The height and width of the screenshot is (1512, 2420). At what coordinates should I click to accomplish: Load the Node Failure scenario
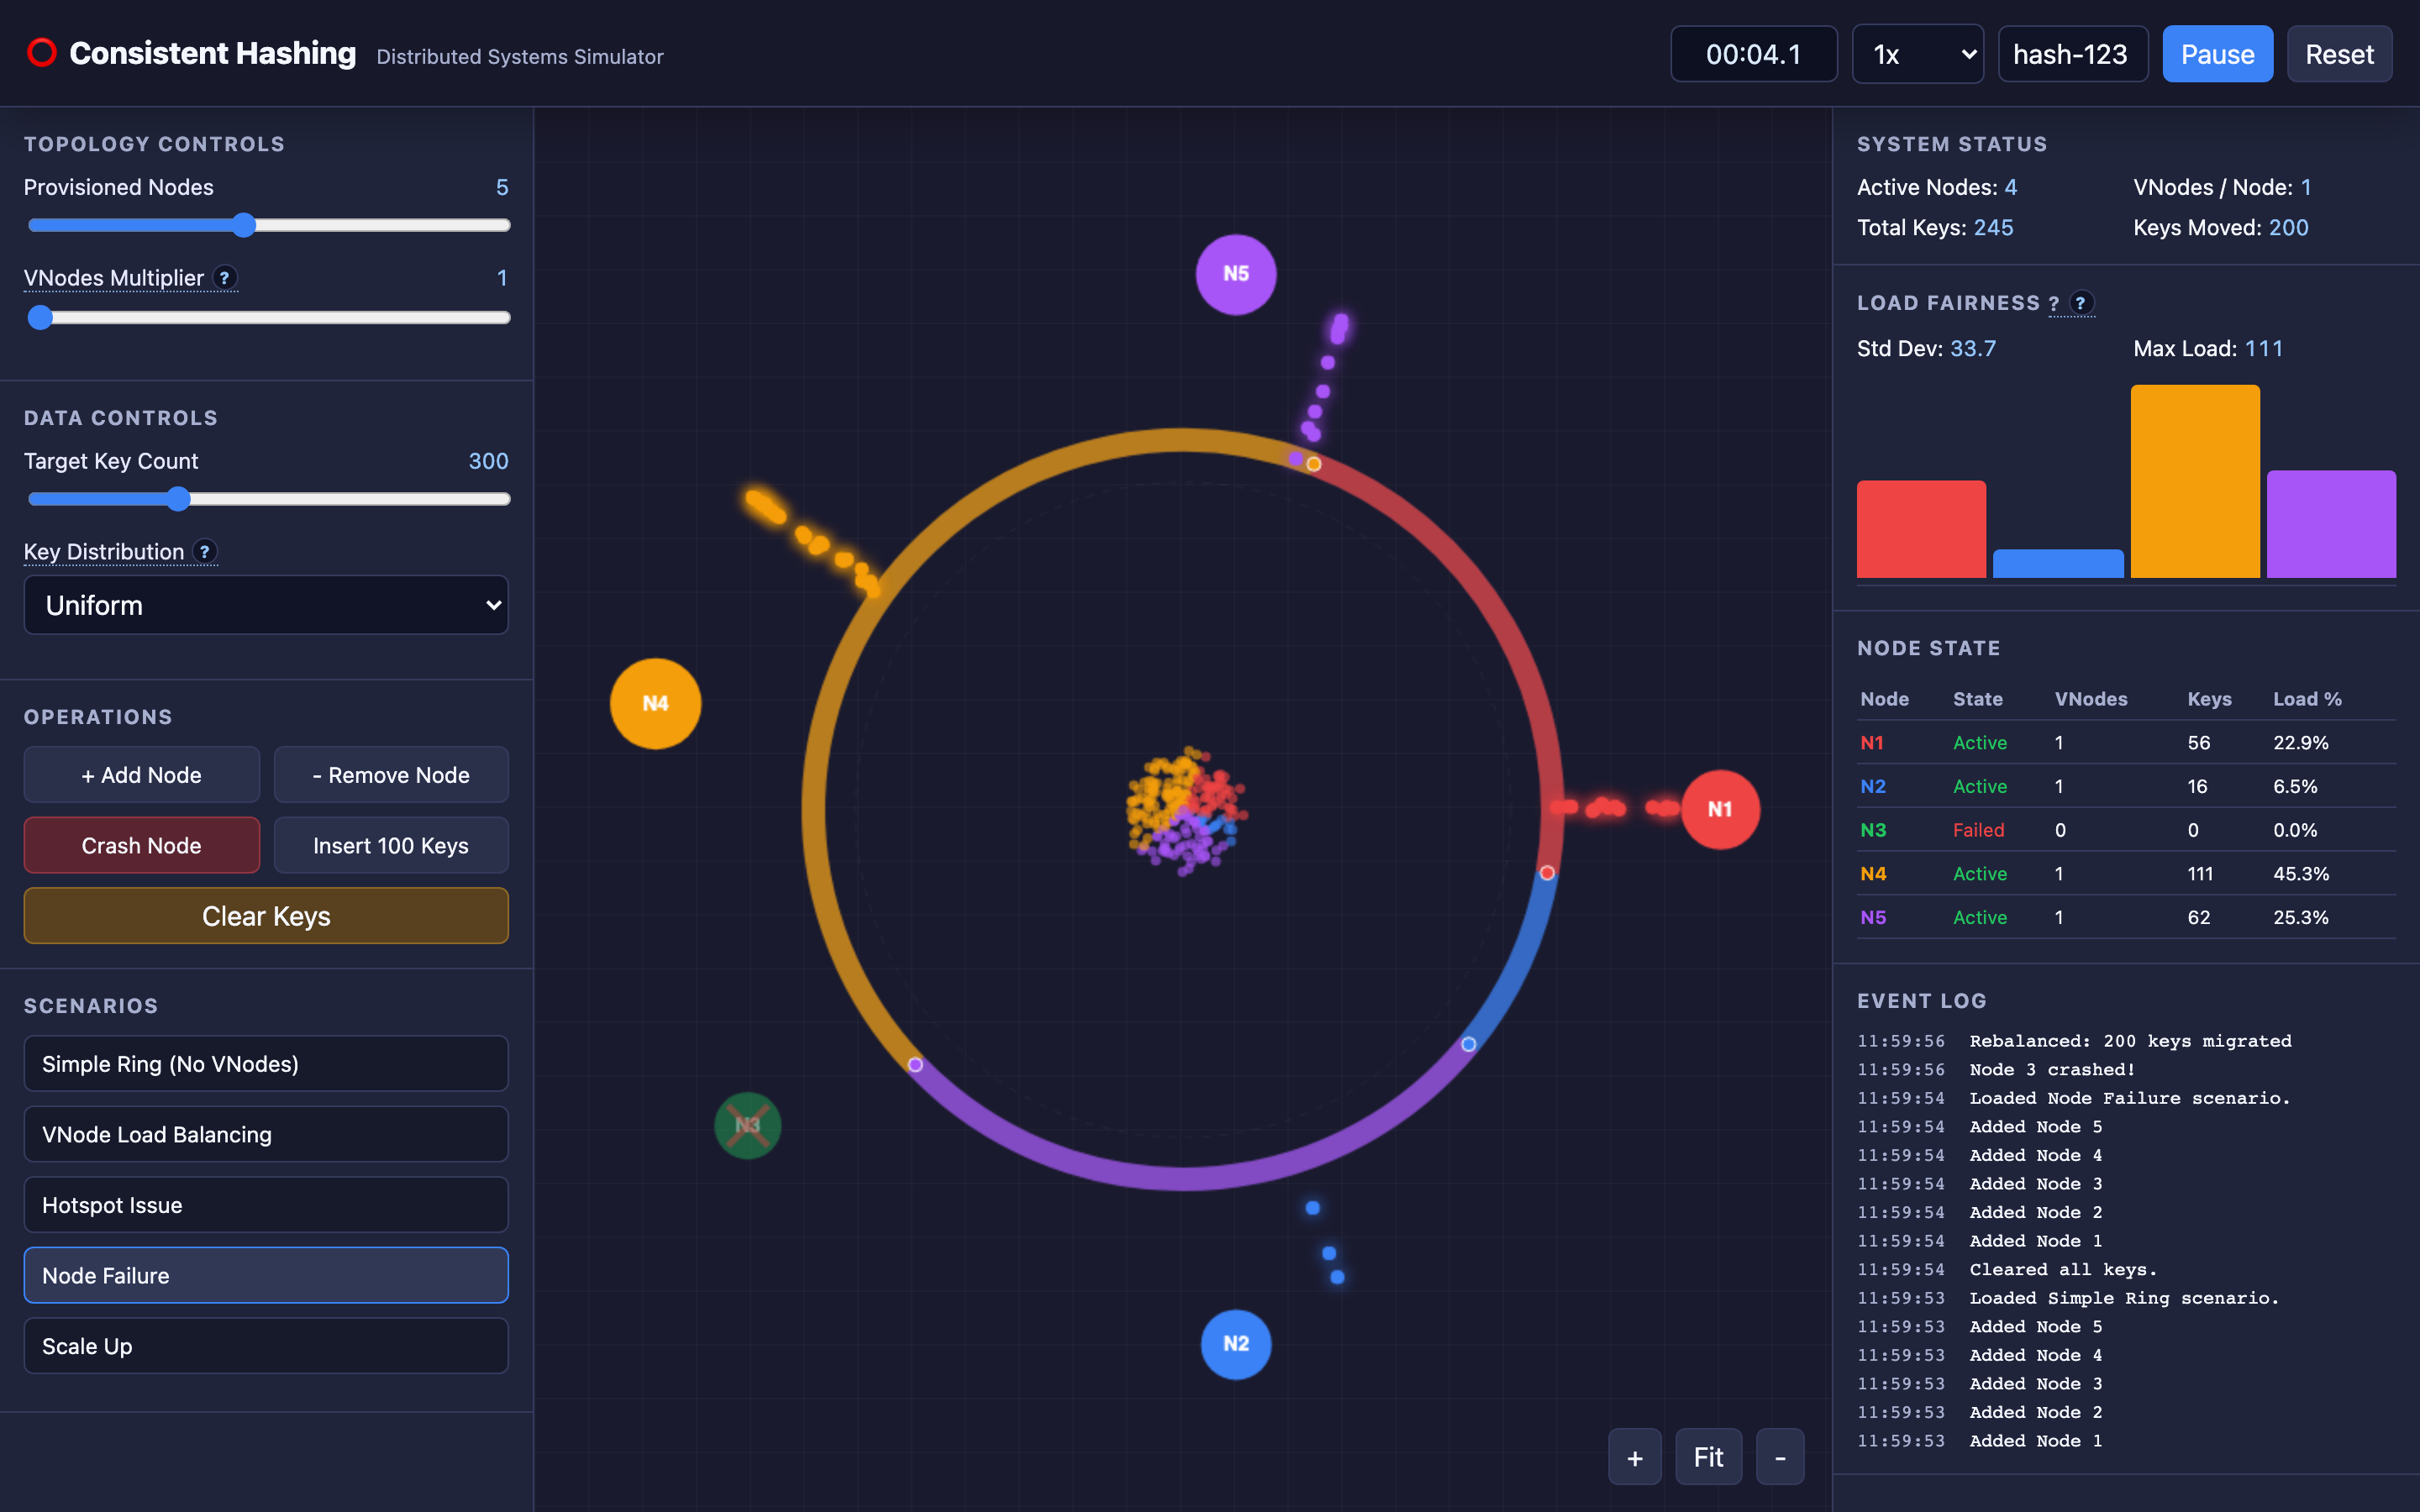[266, 1275]
